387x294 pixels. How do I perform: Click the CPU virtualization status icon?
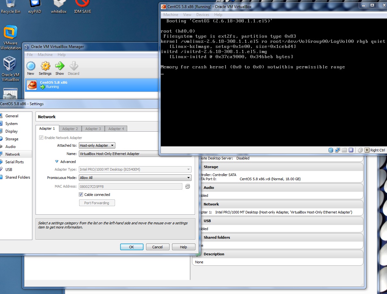click(x=351, y=150)
